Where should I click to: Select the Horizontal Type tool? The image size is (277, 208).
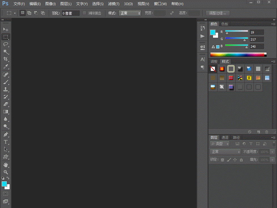6,142
